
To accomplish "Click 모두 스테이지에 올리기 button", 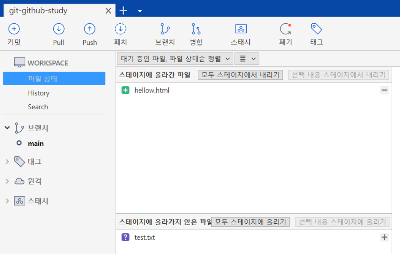I will point(251,222).
